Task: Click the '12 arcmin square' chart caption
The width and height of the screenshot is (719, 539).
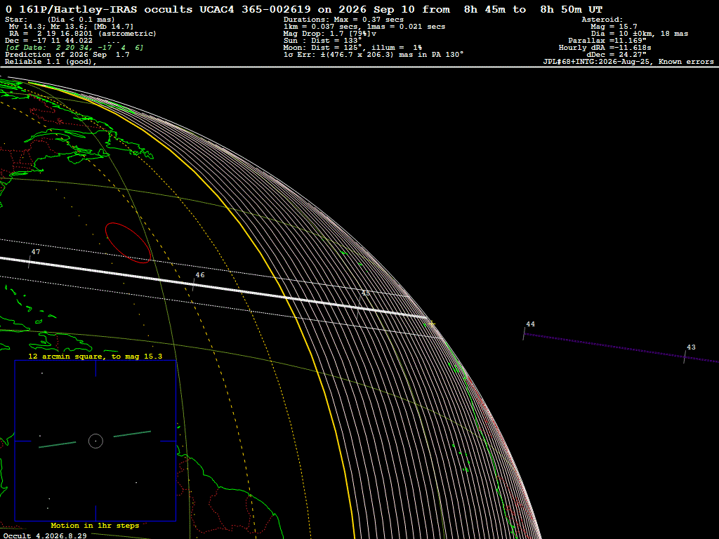Action: point(95,356)
